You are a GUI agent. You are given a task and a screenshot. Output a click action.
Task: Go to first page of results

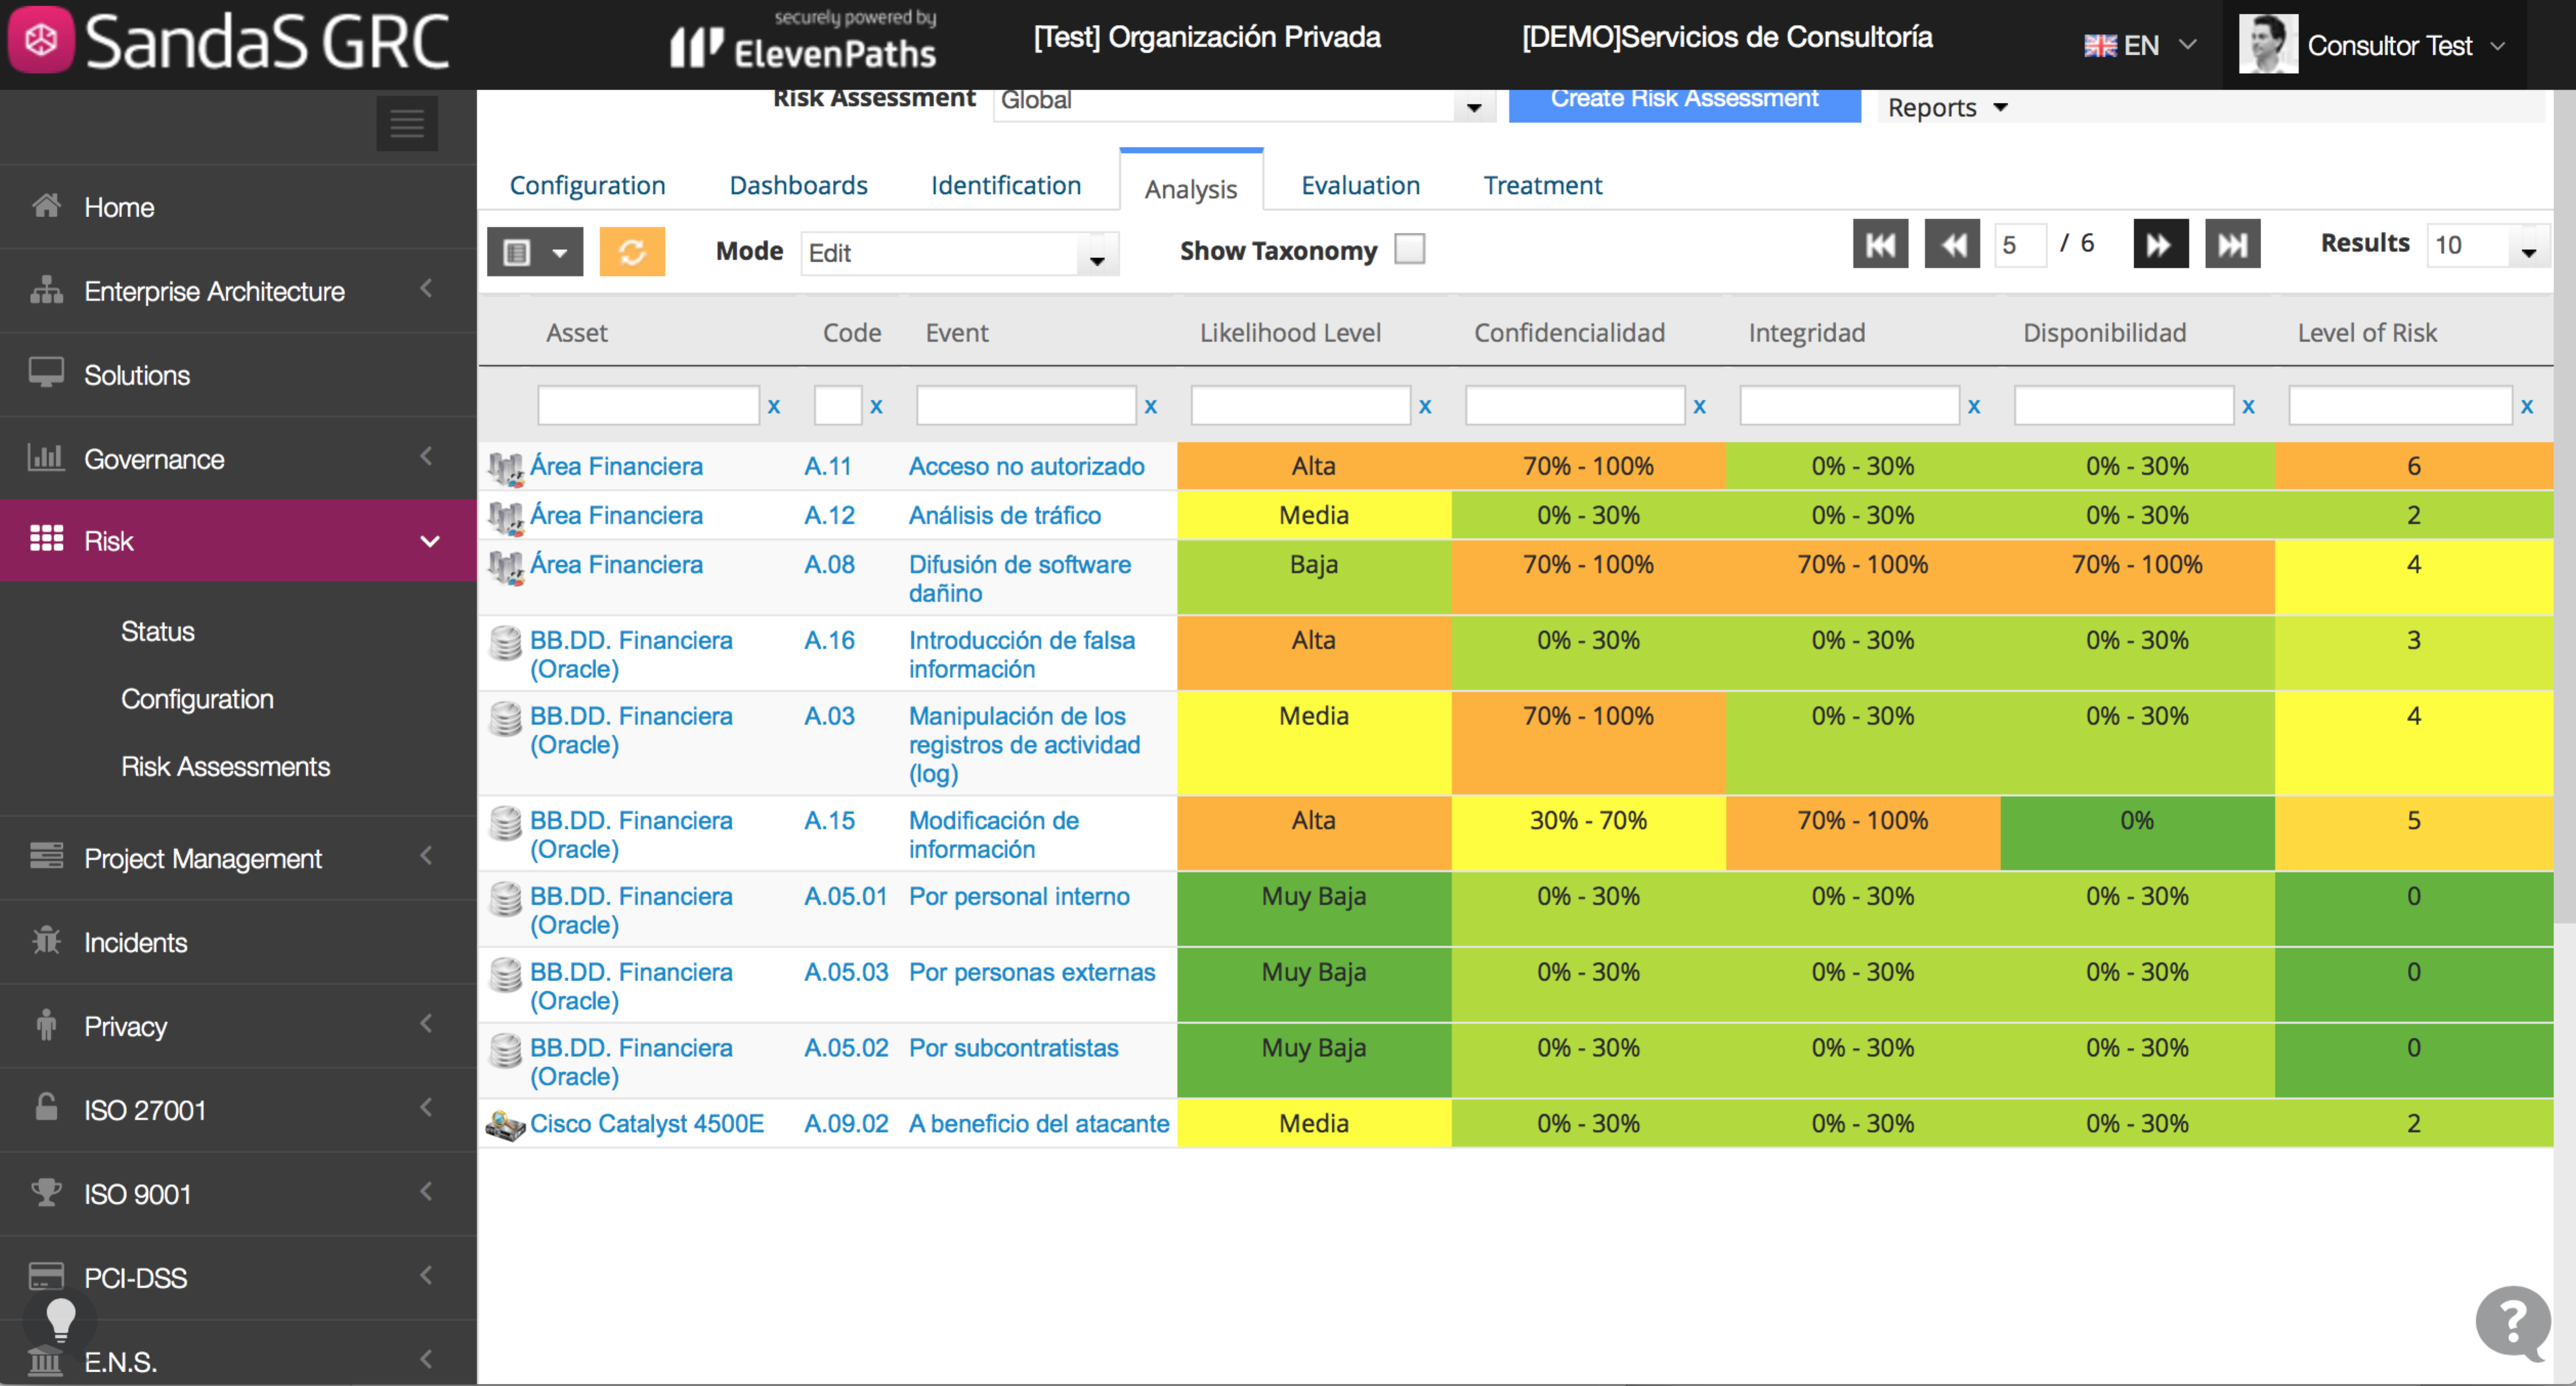(x=1880, y=245)
